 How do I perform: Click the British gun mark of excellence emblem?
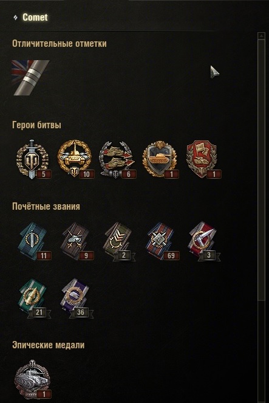pos(30,78)
